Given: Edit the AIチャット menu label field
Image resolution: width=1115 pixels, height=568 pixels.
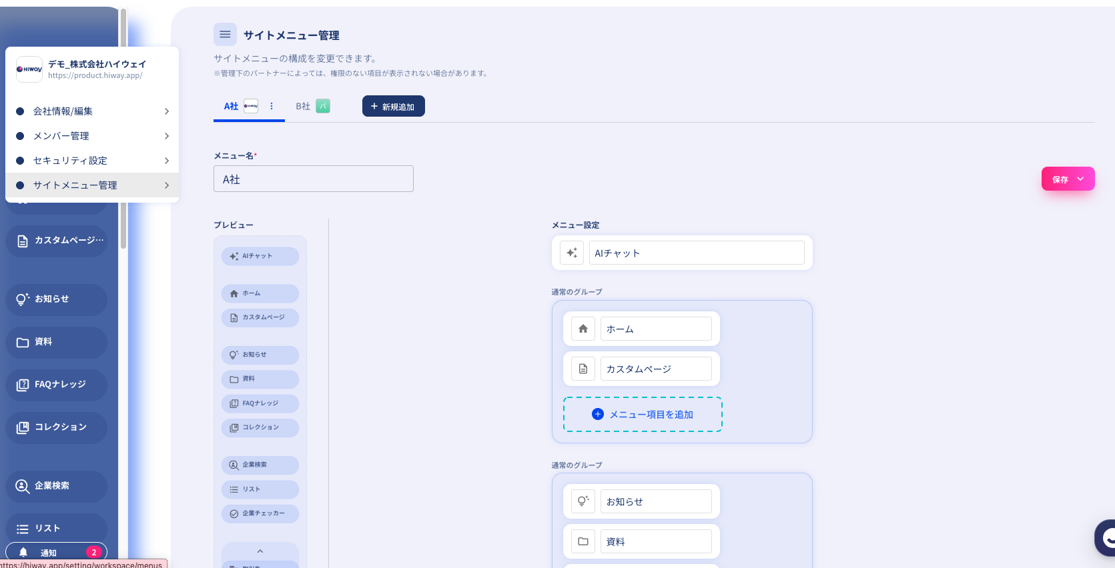Looking at the screenshot, I should coord(697,253).
